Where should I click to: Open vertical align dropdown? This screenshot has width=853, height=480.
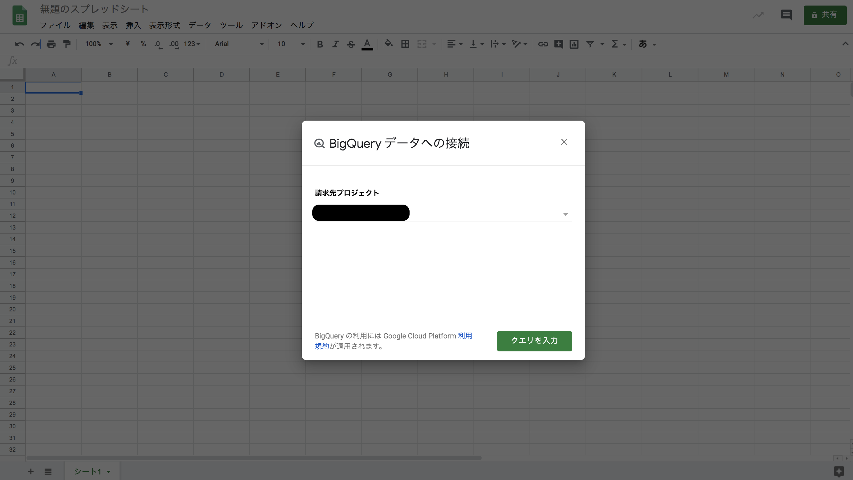(x=477, y=44)
